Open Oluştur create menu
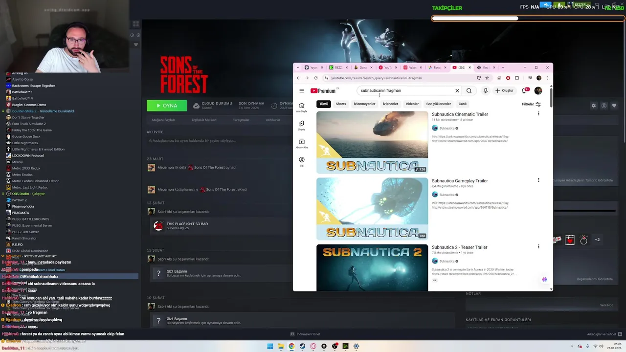The image size is (626, 352). [x=504, y=90]
